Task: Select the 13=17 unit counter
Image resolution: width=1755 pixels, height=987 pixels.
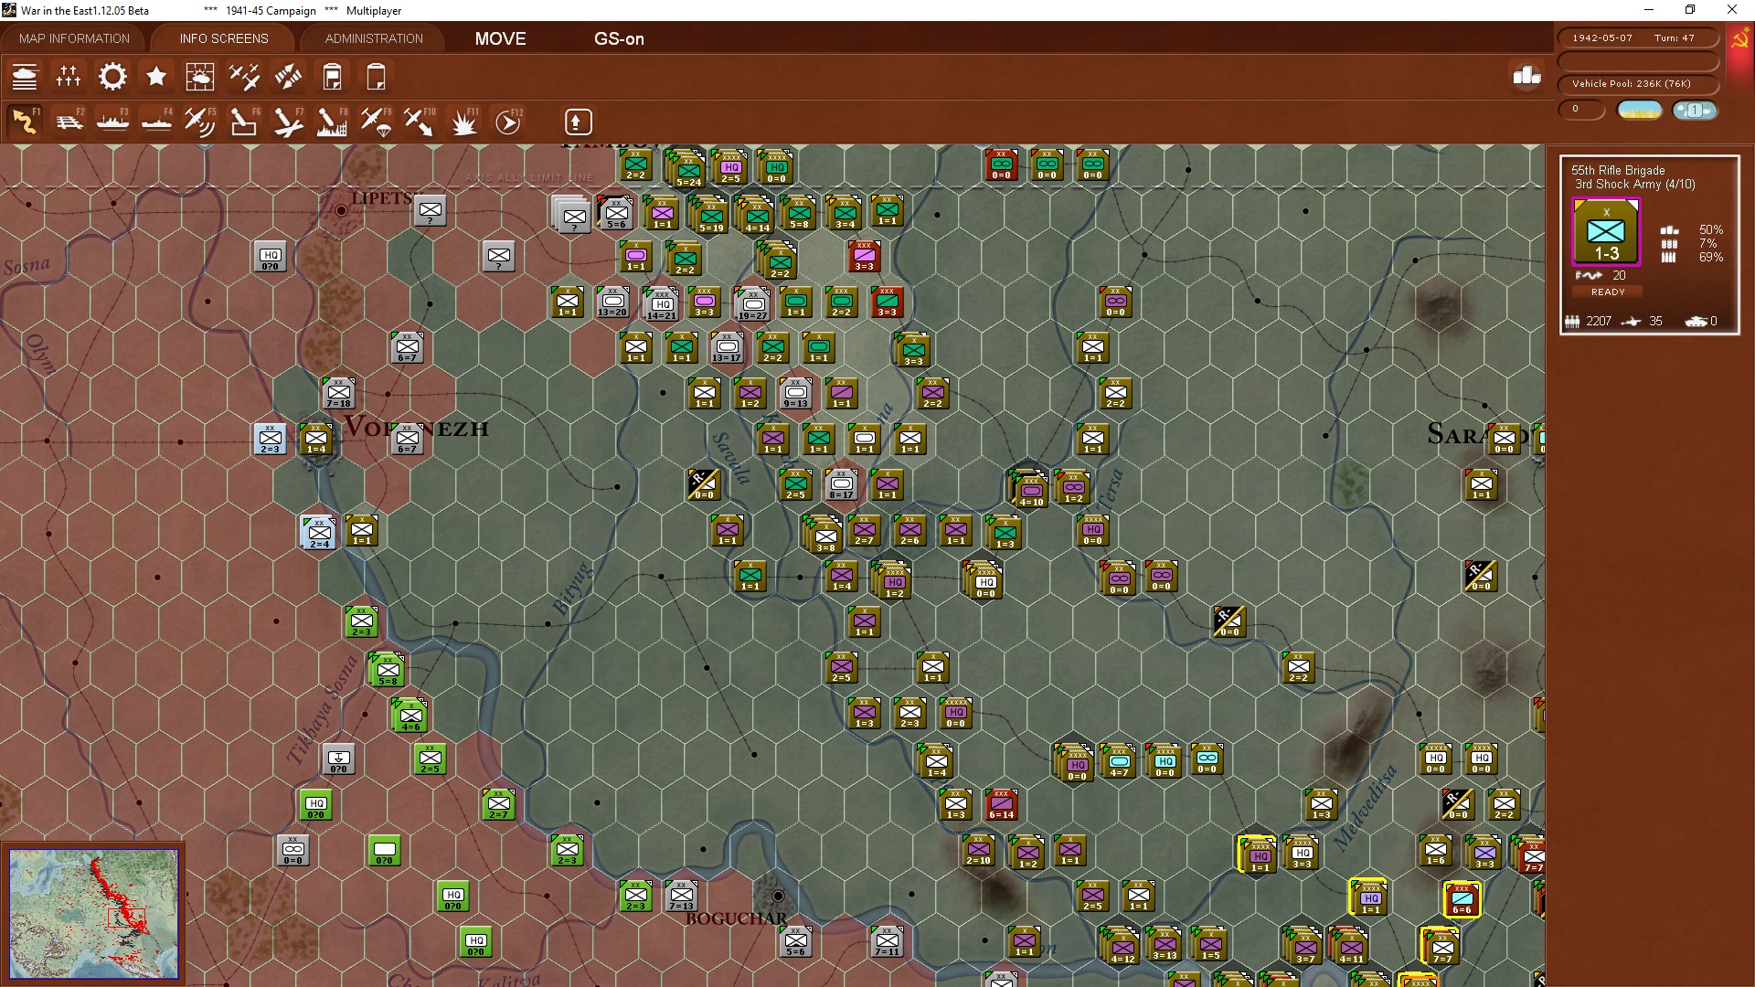Action: pyautogui.click(x=727, y=347)
